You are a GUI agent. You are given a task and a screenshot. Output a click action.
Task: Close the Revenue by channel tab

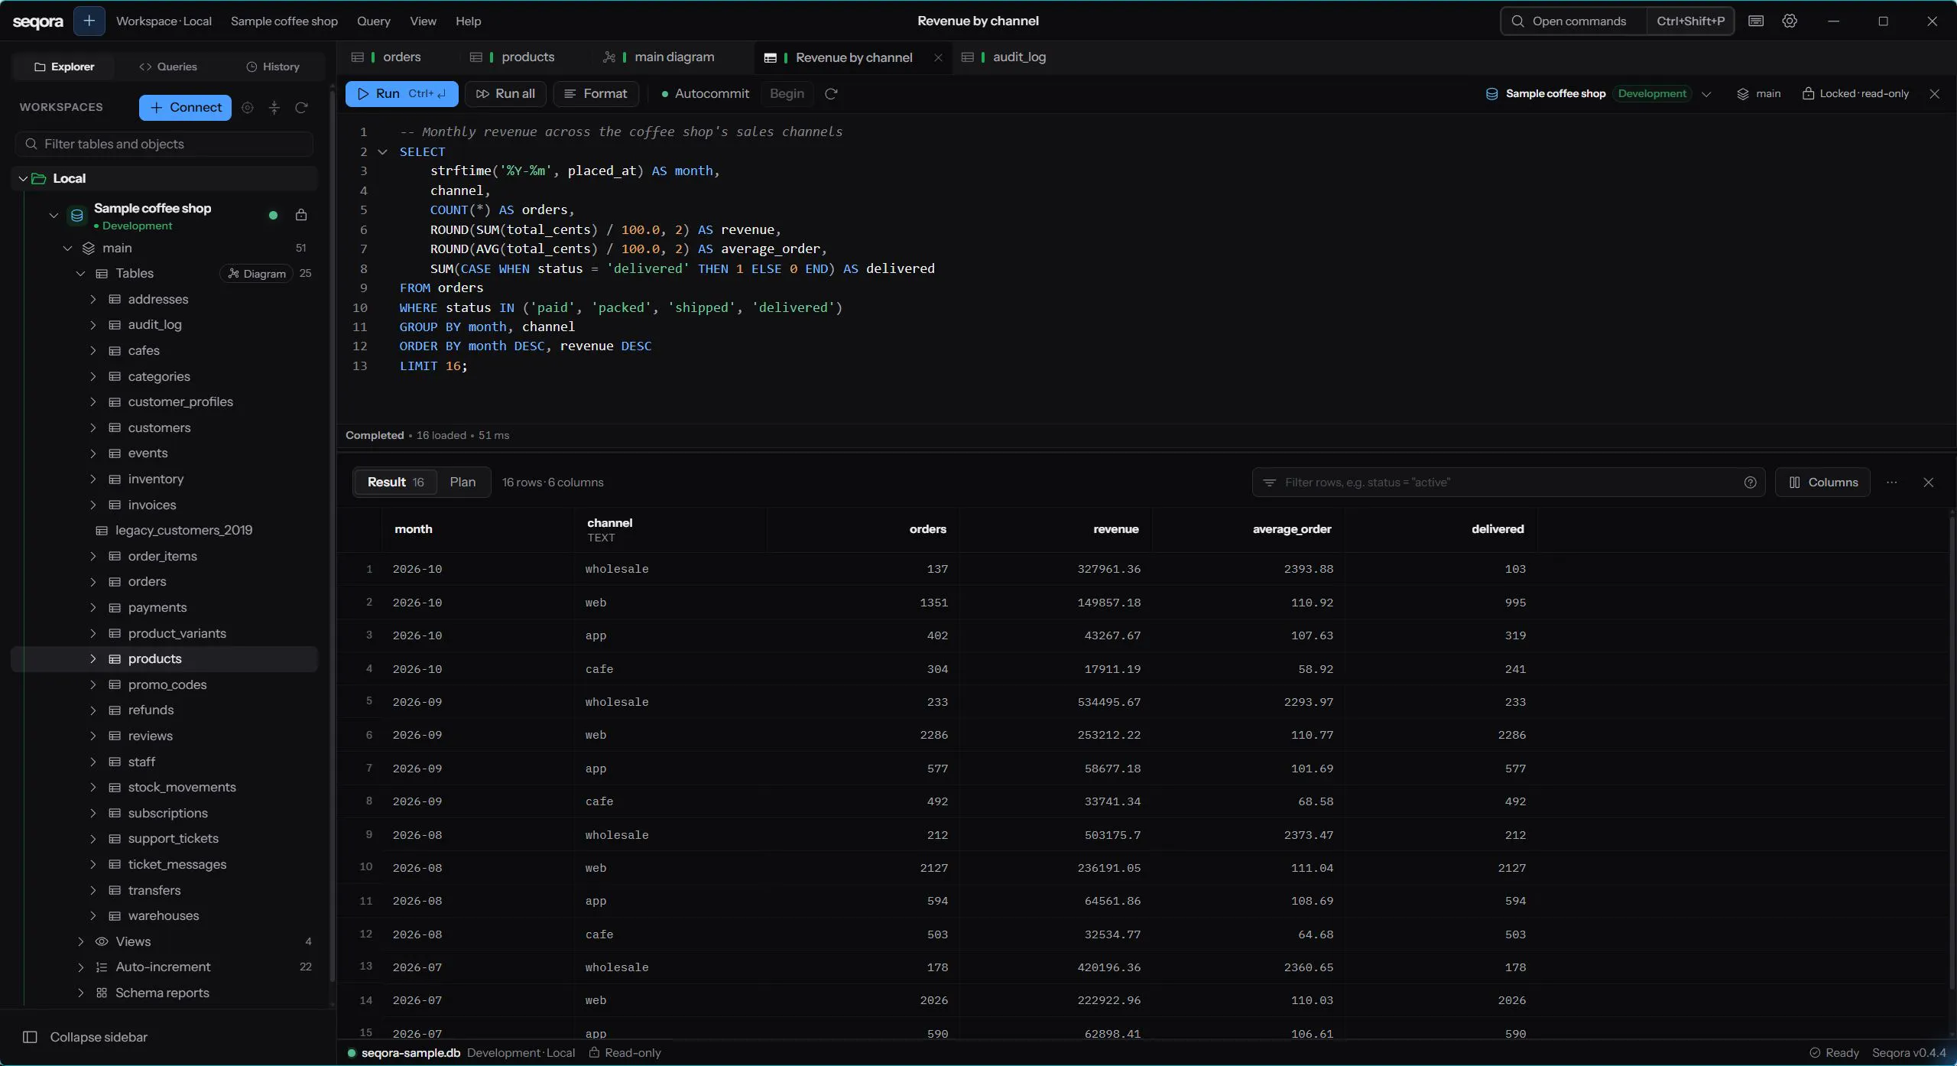tap(938, 57)
